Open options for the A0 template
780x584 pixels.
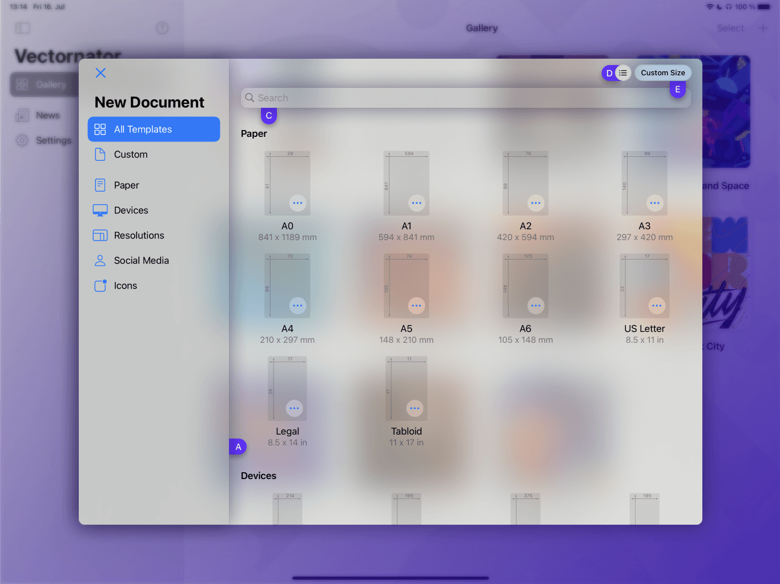[297, 203]
